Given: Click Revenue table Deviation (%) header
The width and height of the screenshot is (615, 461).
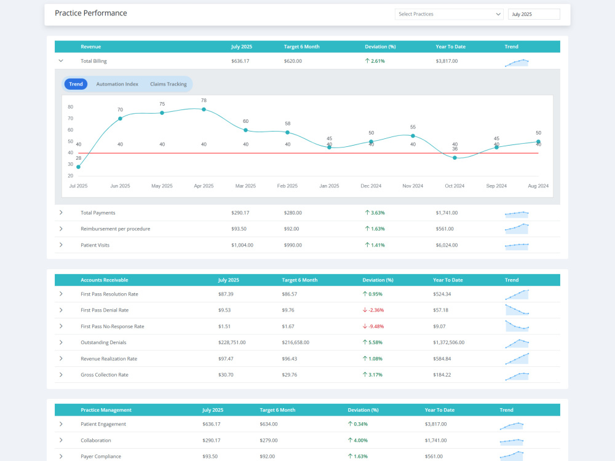Looking at the screenshot, I should tap(380, 47).
